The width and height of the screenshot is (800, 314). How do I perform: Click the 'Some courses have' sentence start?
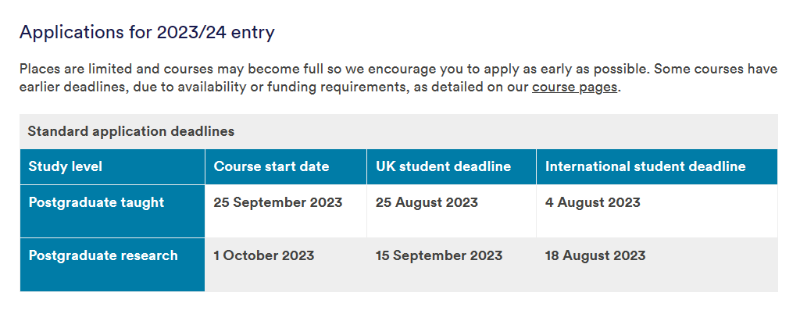point(715,69)
